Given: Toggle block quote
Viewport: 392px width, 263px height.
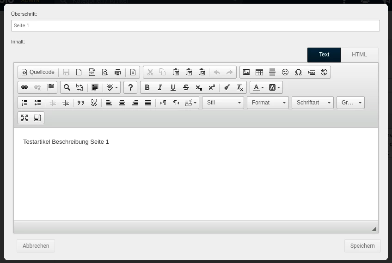Looking at the screenshot, I should [81, 103].
